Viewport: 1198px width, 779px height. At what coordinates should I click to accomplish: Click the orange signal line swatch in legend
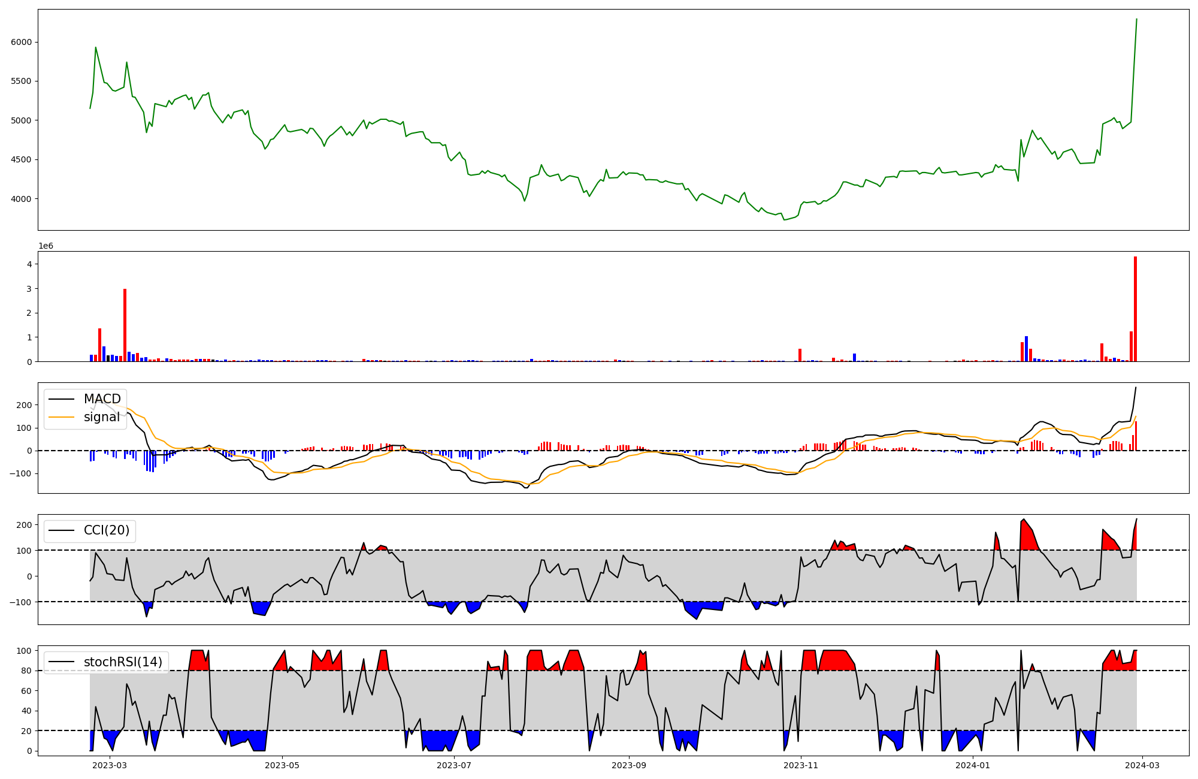click(61, 417)
